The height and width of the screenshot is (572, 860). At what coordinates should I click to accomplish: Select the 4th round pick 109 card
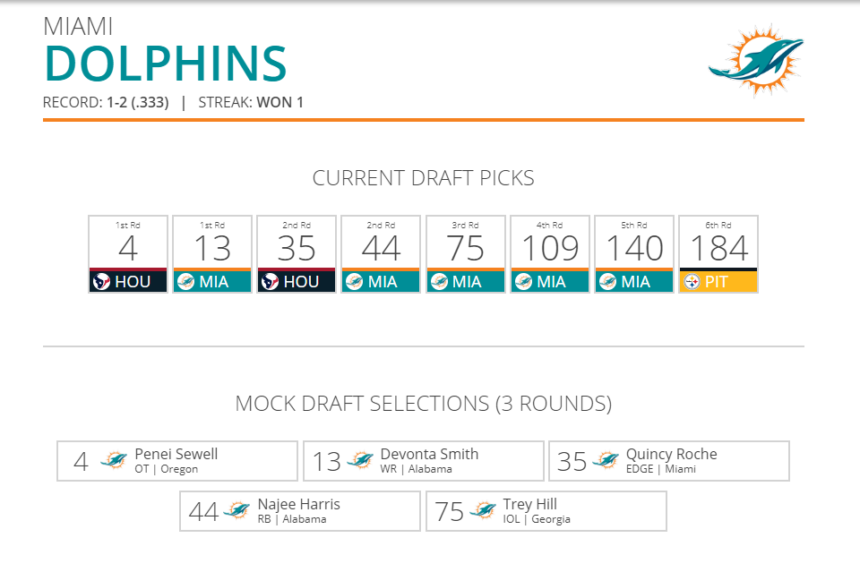(x=549, y=254)
